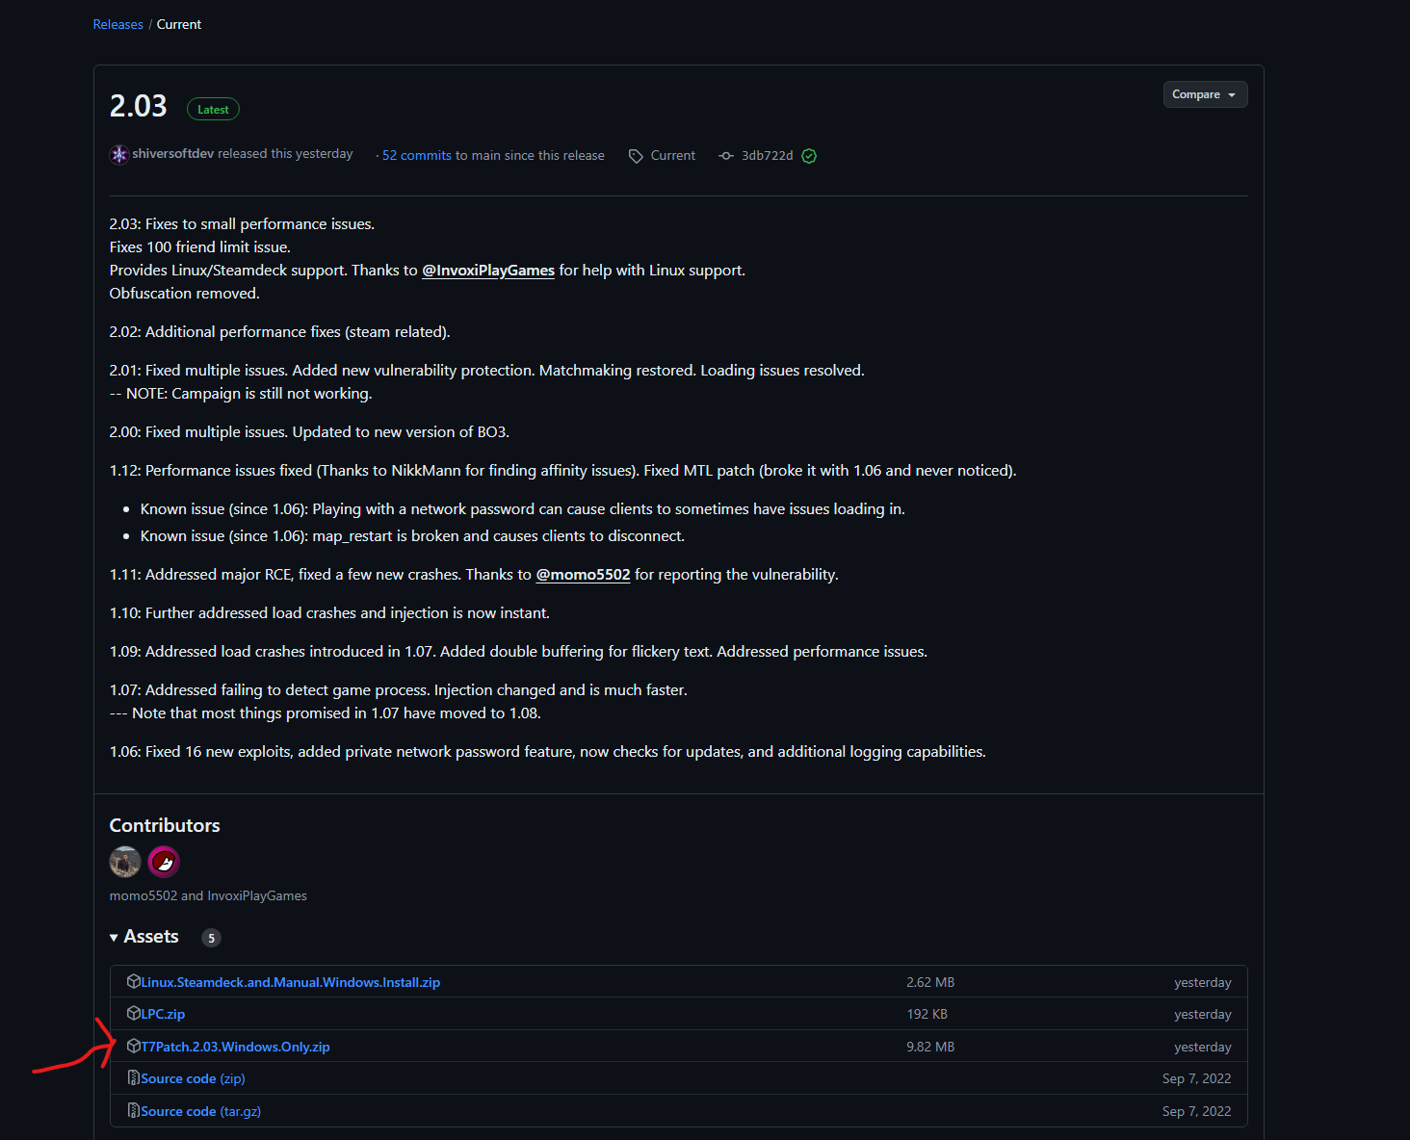Click the commit icon beside 3db722d
The width and height of the screenshot is (1410, 1140).
point(726,156)
